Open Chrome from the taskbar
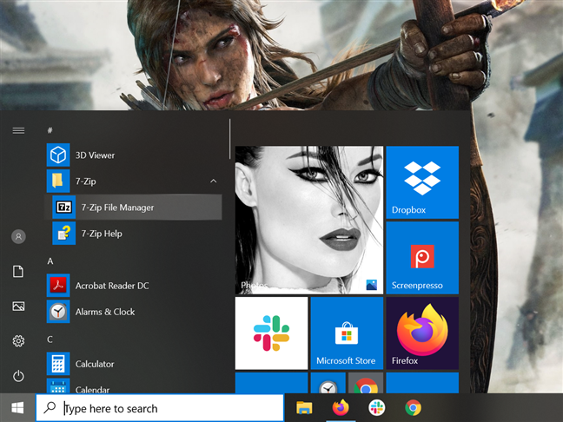 (413, 407)
